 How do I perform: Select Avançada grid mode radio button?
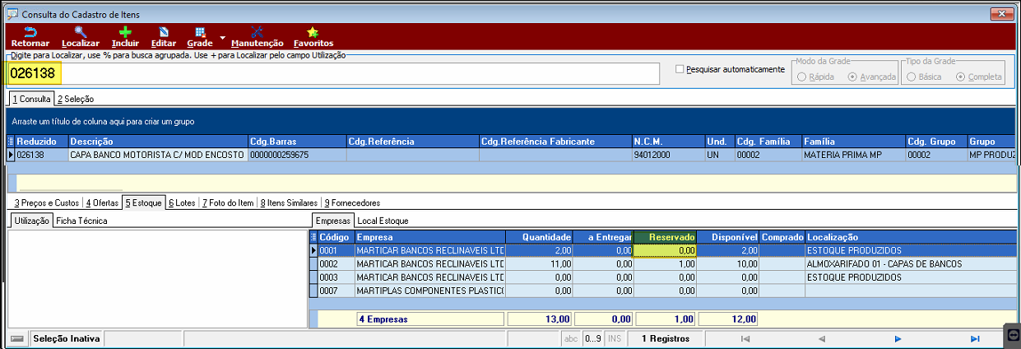coord(852,77)
